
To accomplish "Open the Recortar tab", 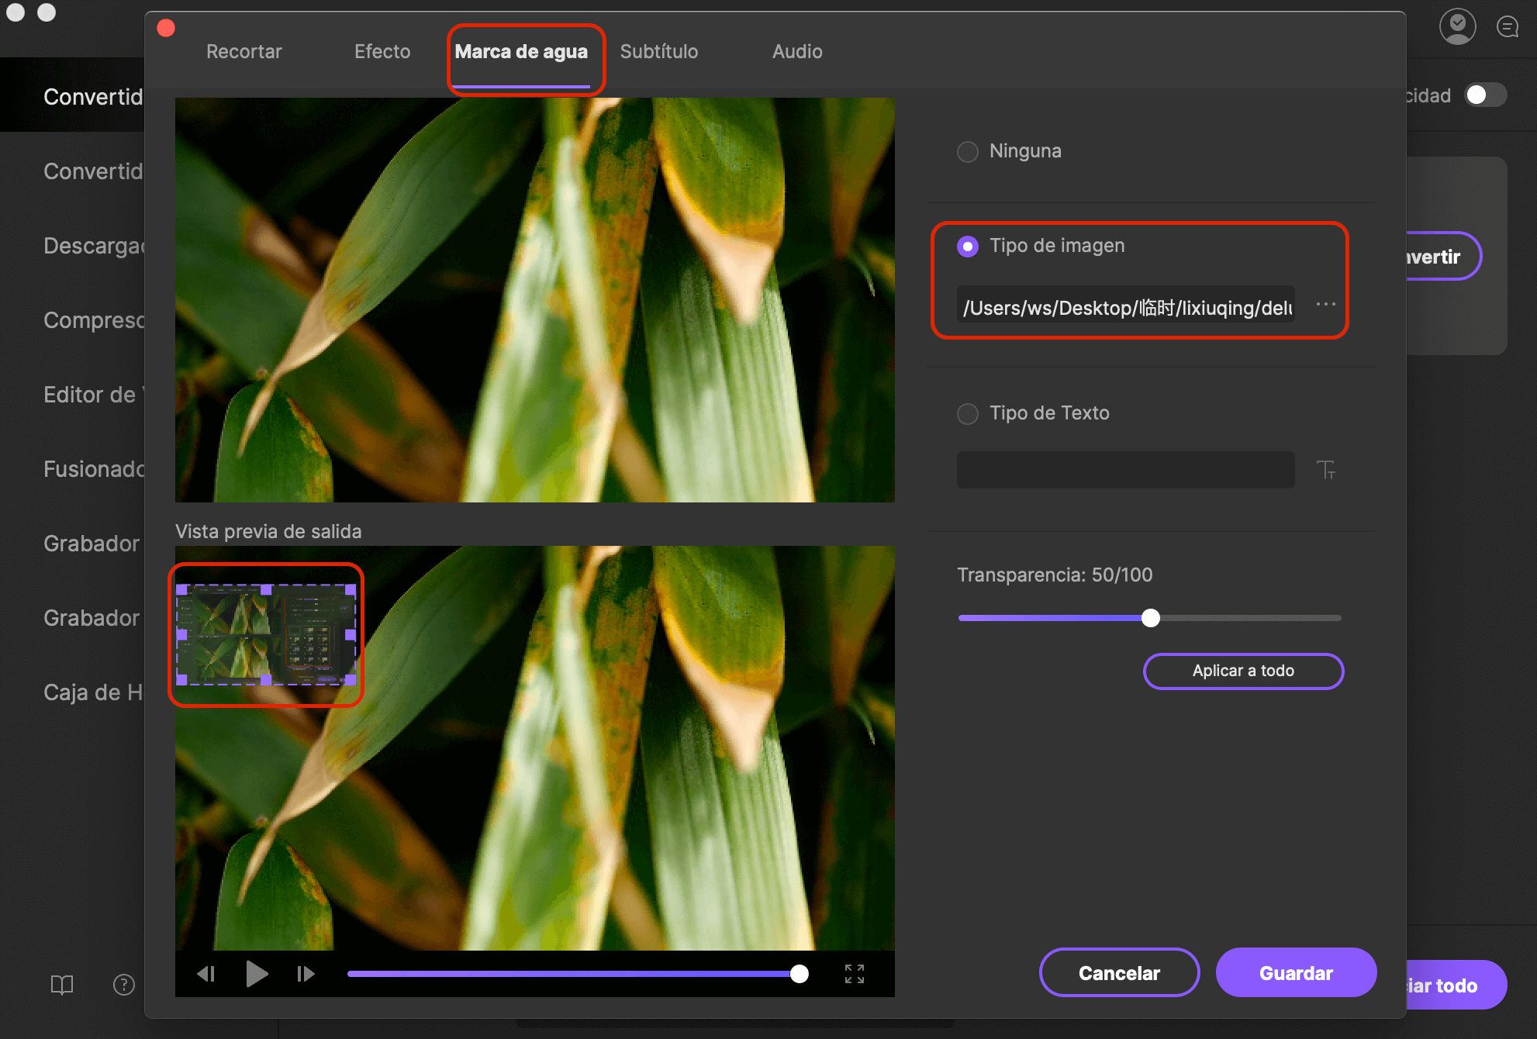I will 244,51.
